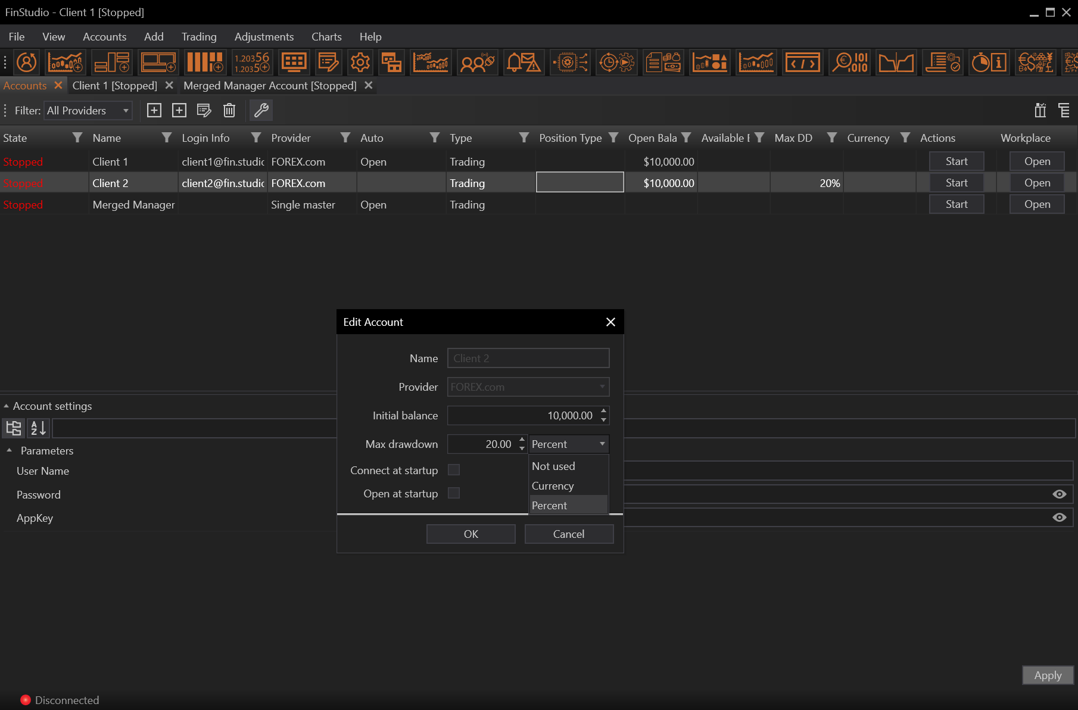The height and width of the screenshot is (710, 1078).
Task: Click the stopwatch info toolbar icon
Action: 989,62
